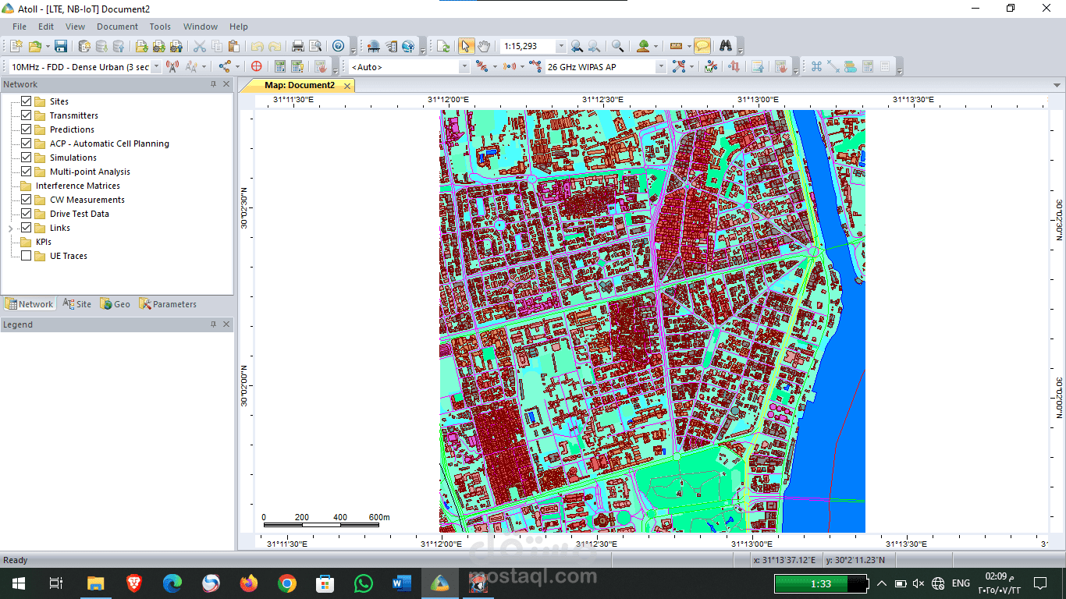Click the Zoom In magnifier icon

(x=577, y=46)
